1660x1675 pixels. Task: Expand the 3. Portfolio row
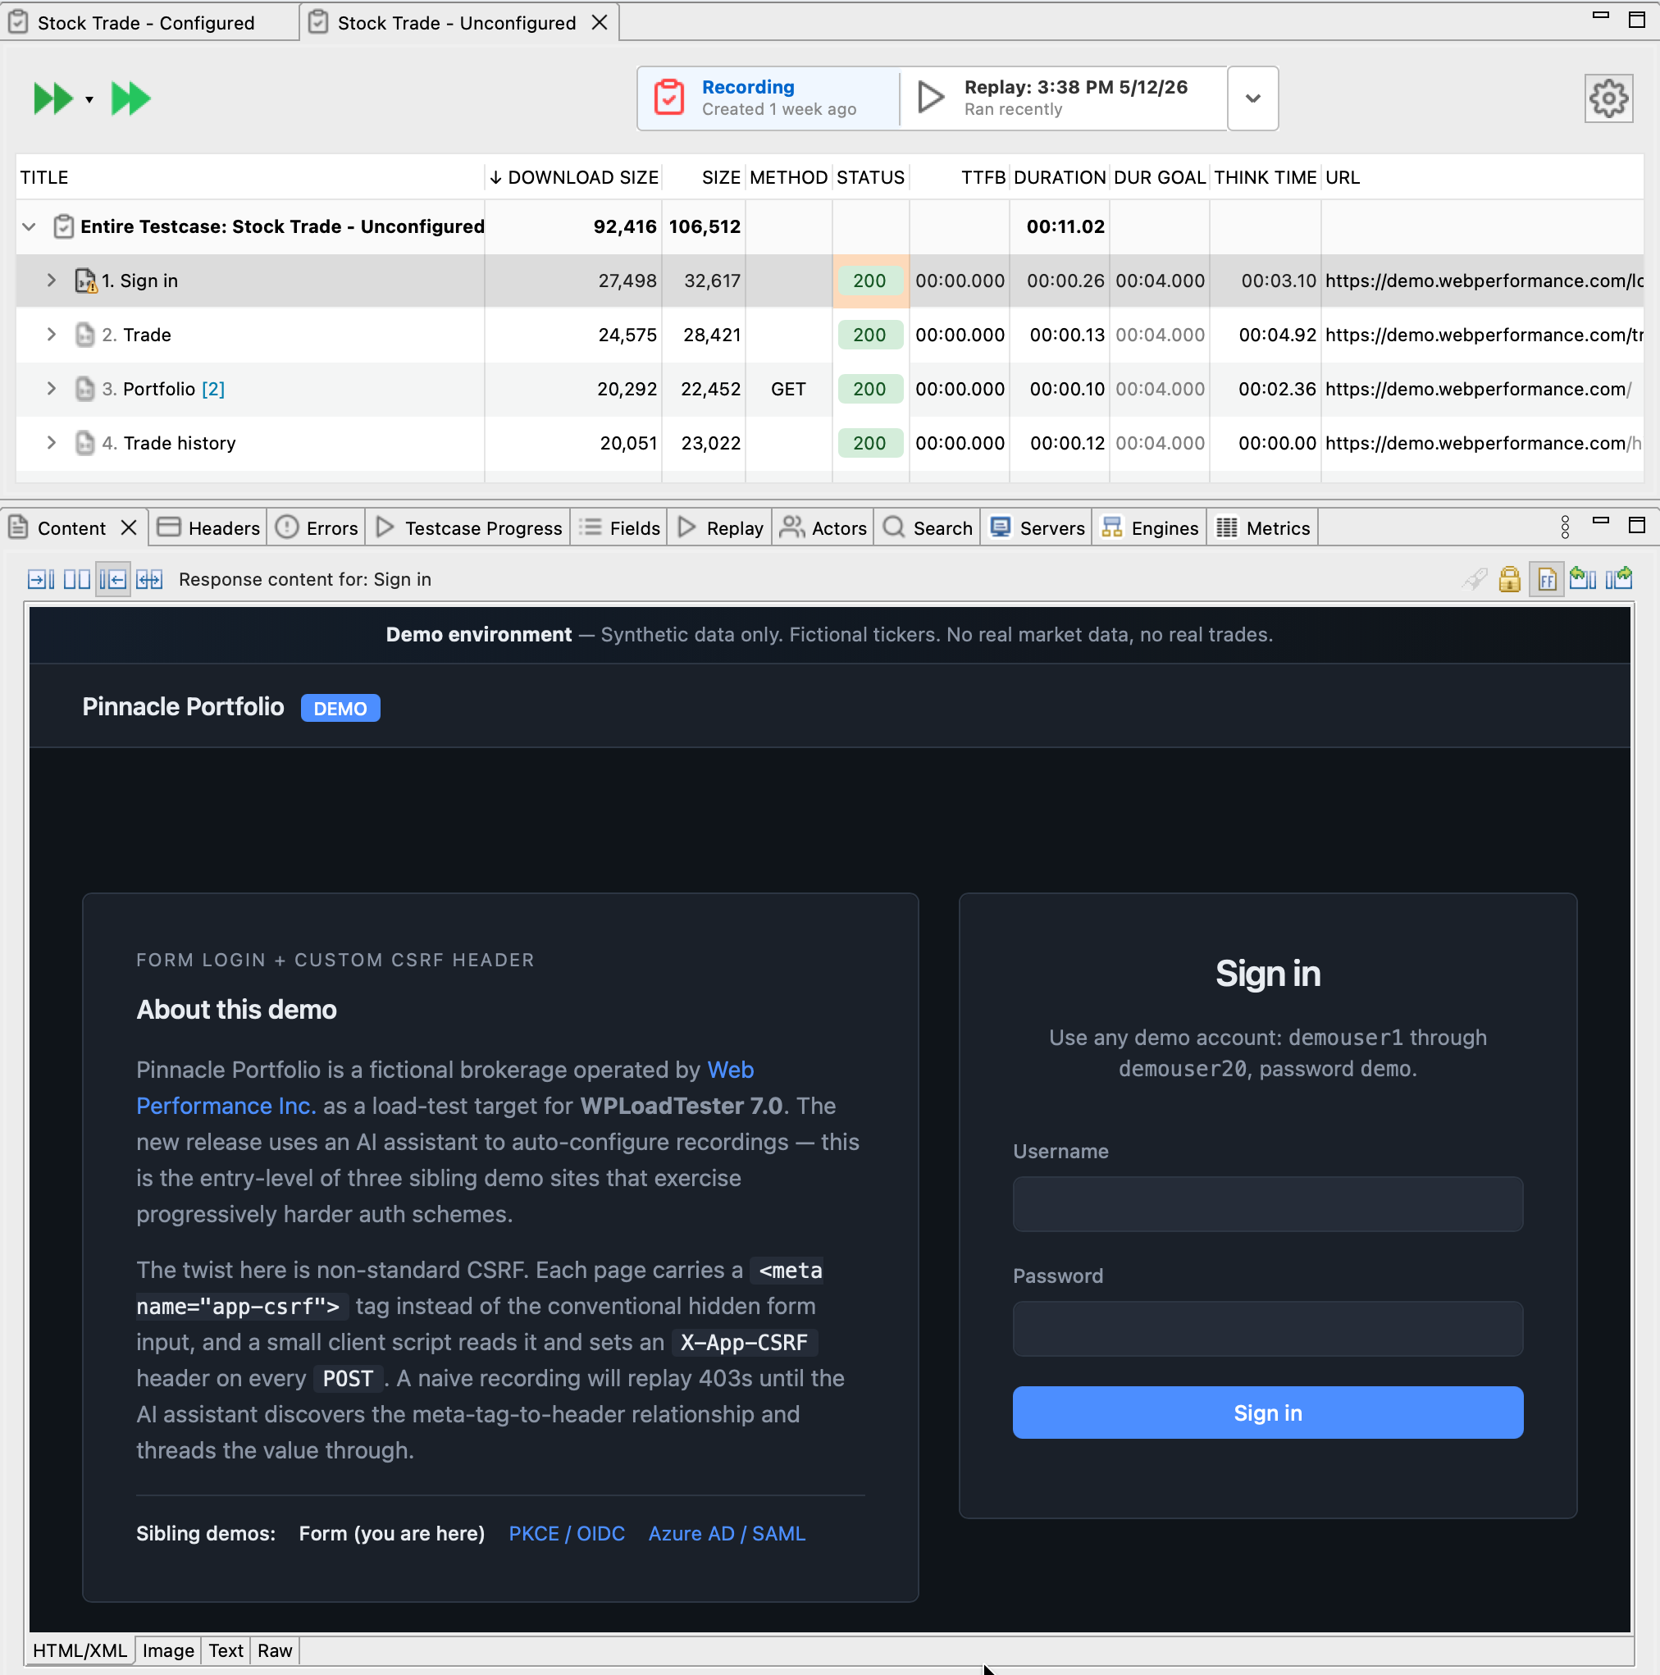pos(51,389)
